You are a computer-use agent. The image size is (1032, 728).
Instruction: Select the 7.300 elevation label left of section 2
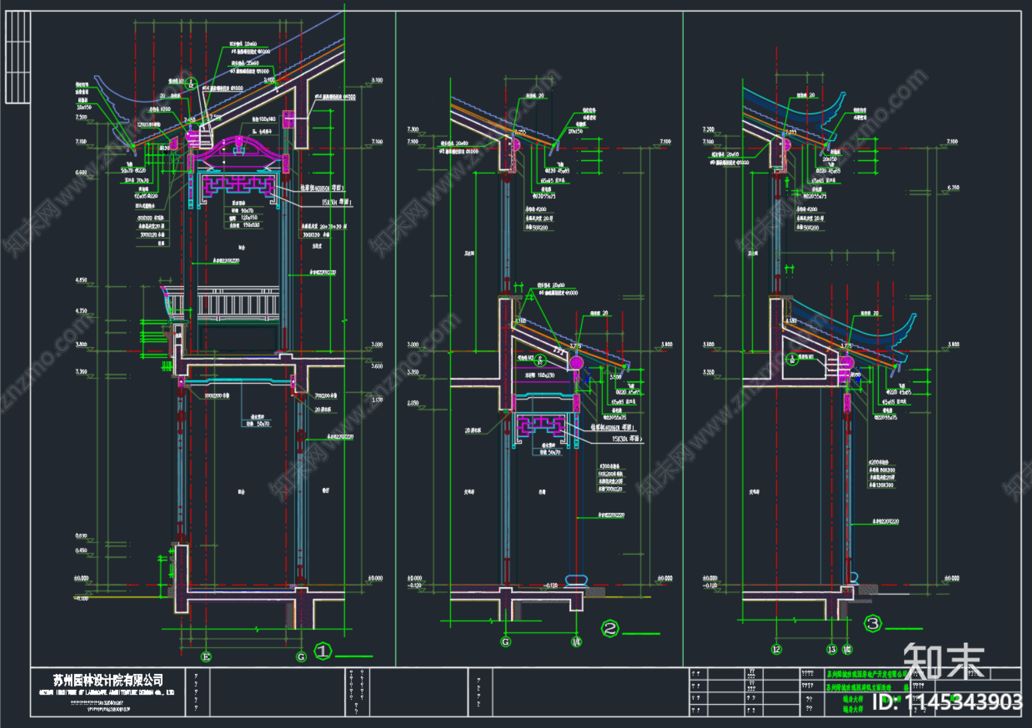coord(413,129)
